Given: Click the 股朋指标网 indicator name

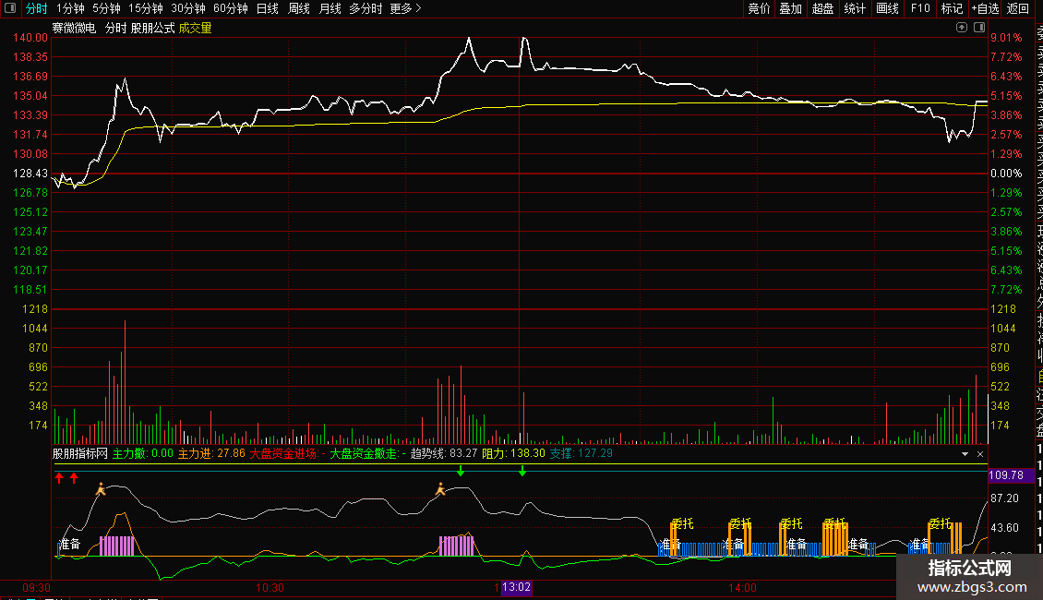Looking at the screenshot, I should 79,453.
